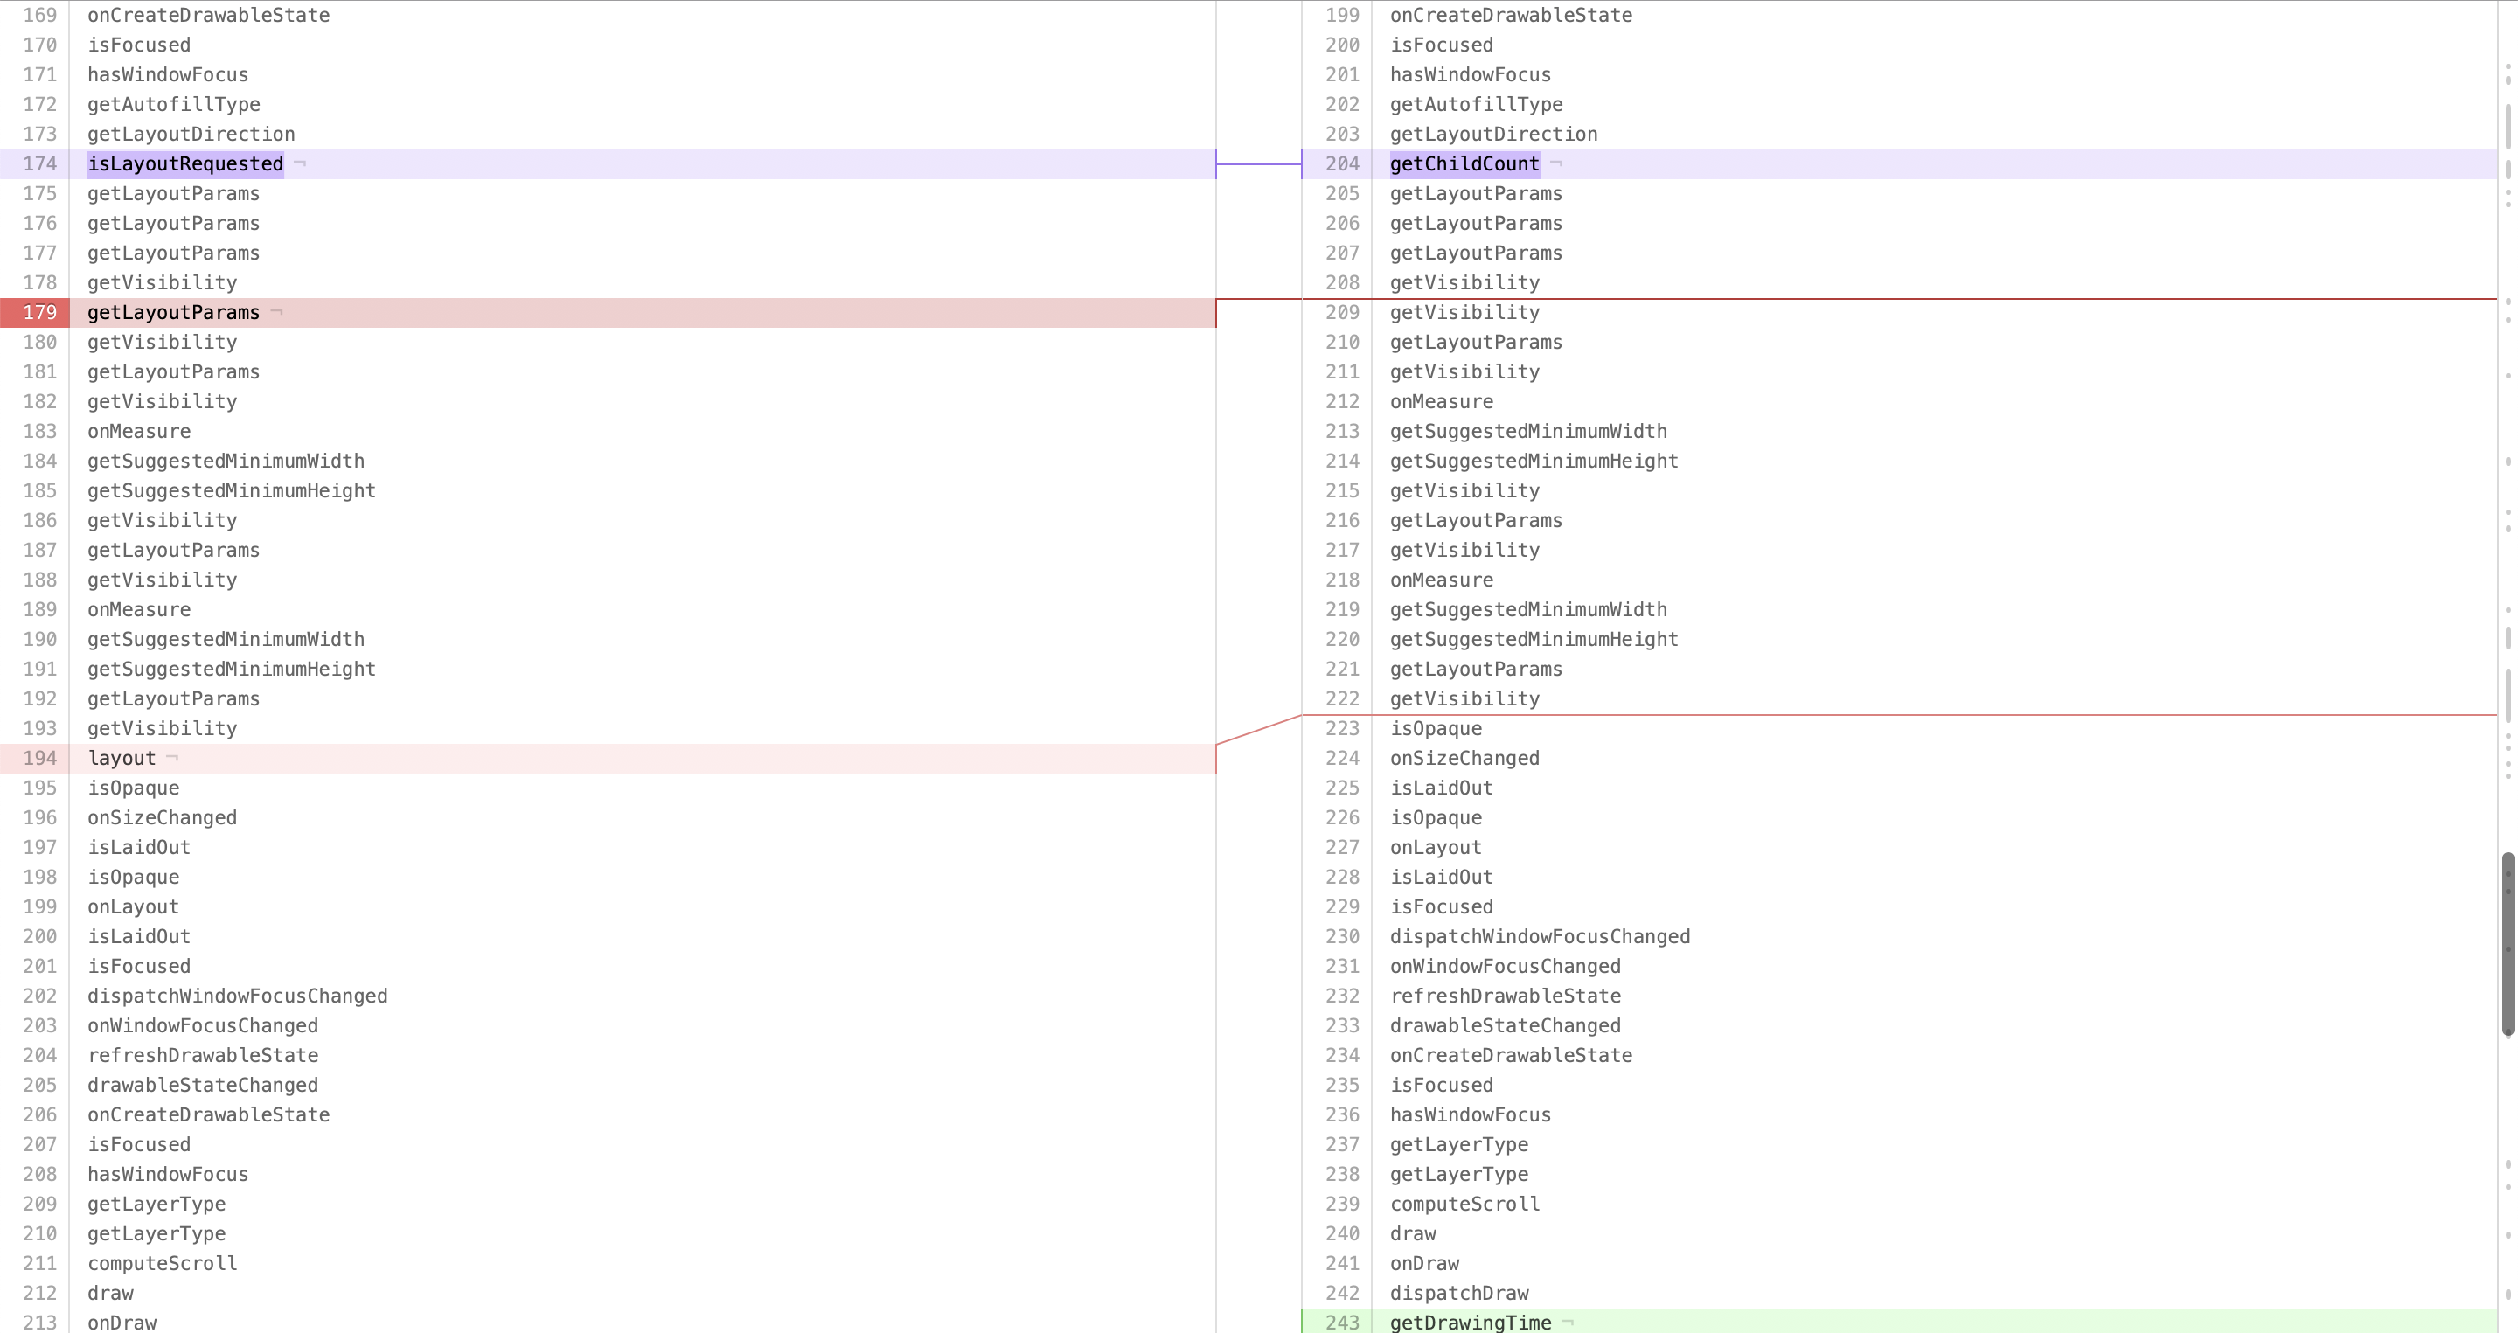Click line number 194 in left gutter
2518x1333 pixels.
click(x=39, y=759)
